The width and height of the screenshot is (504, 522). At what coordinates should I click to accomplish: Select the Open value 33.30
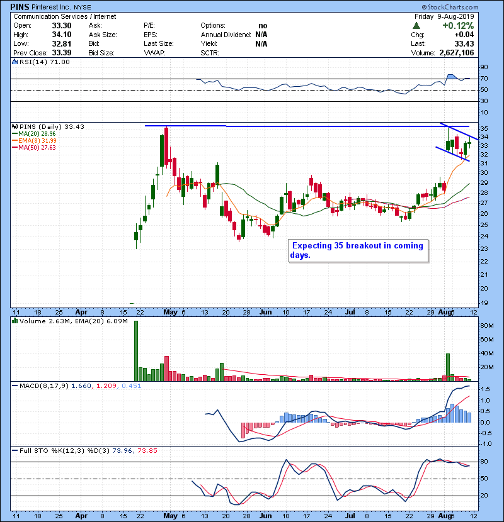pos(62,26)
